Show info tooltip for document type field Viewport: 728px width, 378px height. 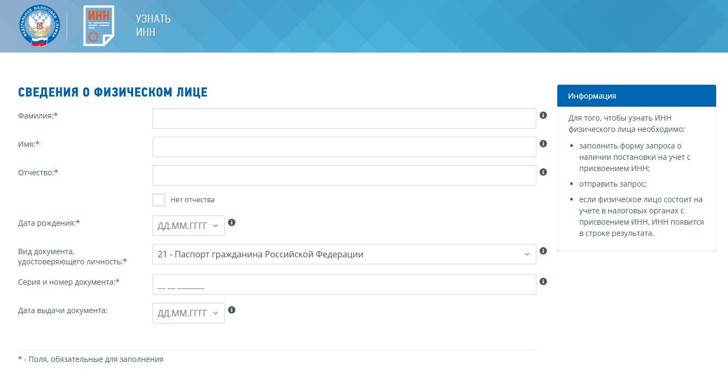tap(543, 251)
